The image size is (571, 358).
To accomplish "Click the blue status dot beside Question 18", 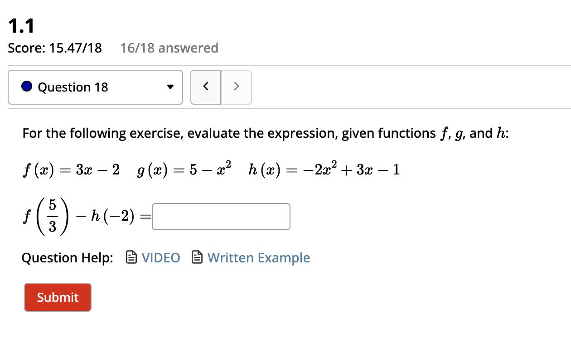I will pos(27,87).
